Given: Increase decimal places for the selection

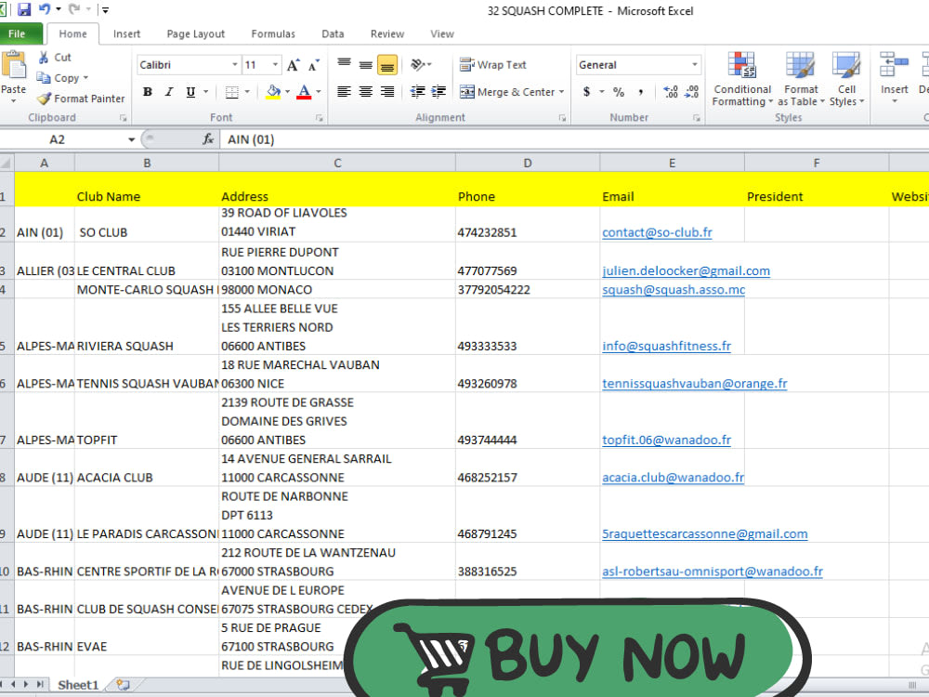Looking at the screenshot, I should tap(670, 92).
